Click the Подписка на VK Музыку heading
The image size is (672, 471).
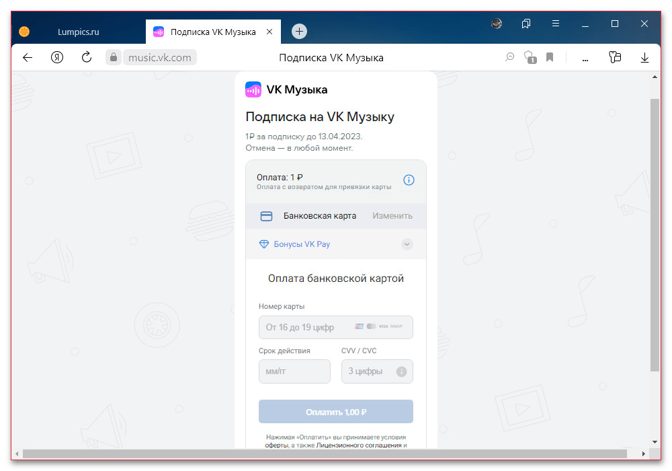[320, 116]
